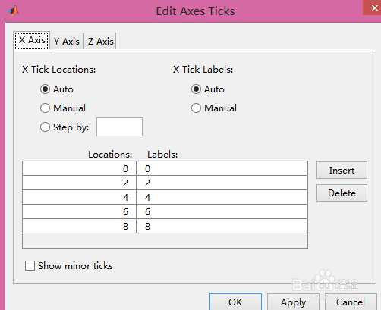Click the Delete button

(x=342, y=193)
